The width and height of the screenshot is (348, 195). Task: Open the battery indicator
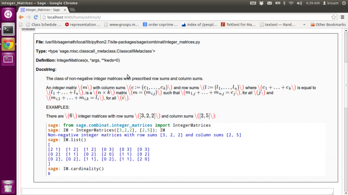pos(278,3)
